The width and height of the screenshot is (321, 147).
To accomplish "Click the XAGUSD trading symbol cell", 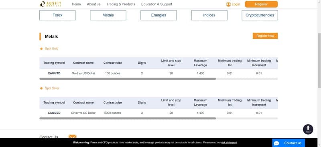I will tap(54, 113).
